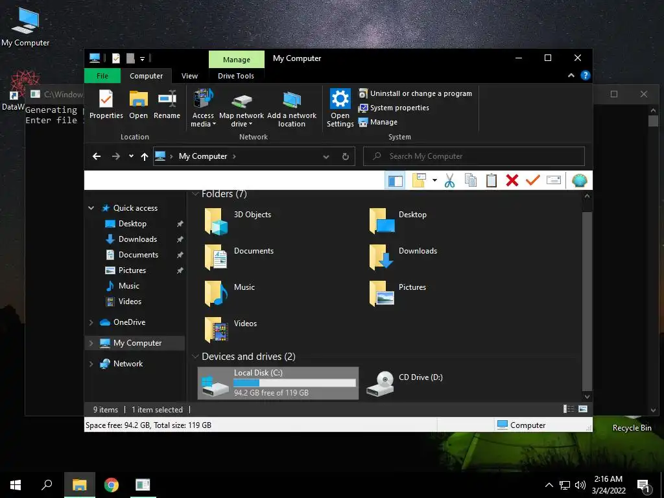Switch to the View ribbon tab
The width and height of the screenshot is (664, 498).
point(189,76)
